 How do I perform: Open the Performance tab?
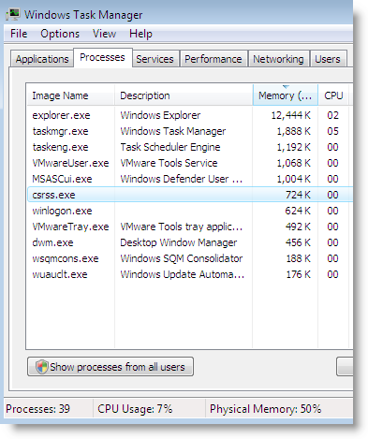pos(213,59)
